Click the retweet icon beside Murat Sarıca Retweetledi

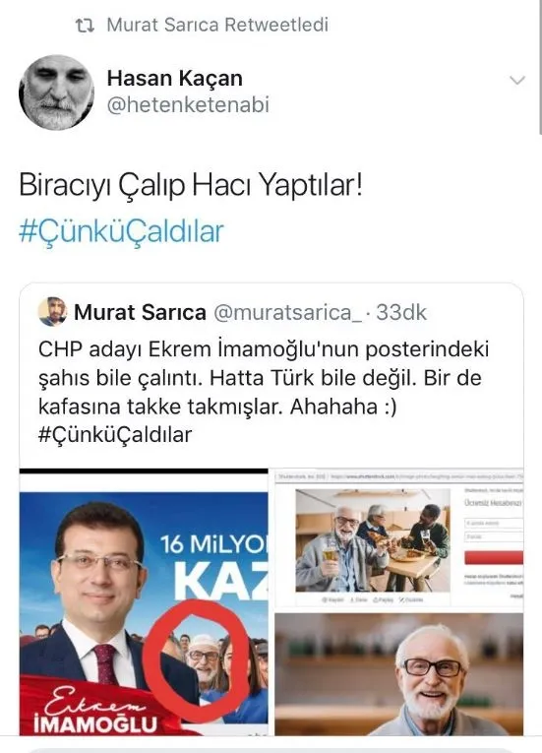85,25
